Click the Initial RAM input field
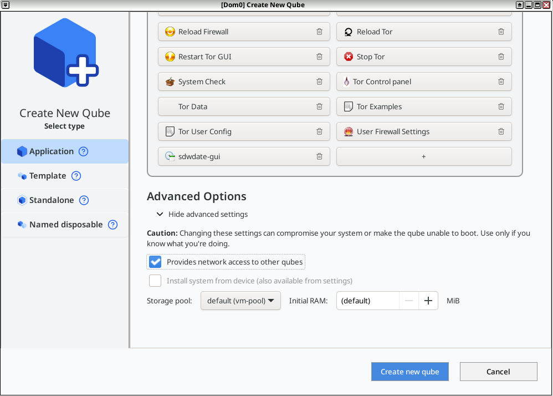The width and height of the screenshot is (553, 396). tap(367, 301)
